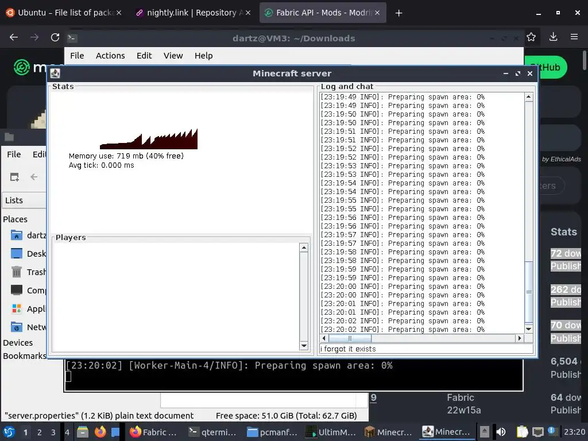Open the Help menu in the terminal

point(204,56)
